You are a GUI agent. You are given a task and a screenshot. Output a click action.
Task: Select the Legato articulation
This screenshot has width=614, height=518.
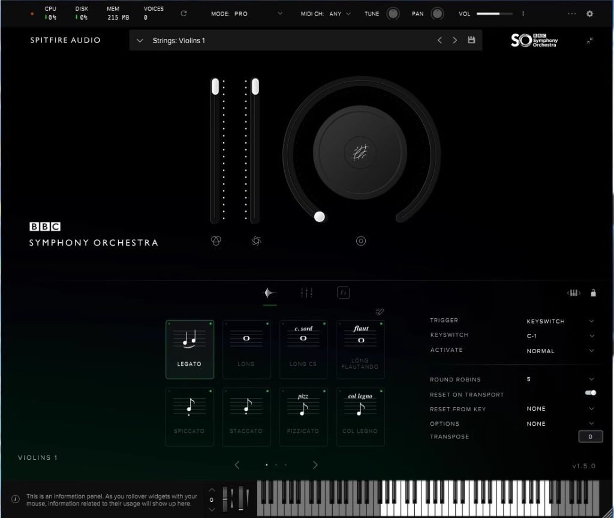coord(189,349)
